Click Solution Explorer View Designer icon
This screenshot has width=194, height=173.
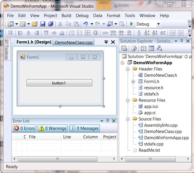151,48
